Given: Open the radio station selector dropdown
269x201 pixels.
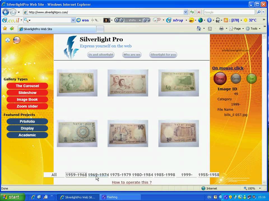Looking at the screenshot, I should click(140, 20).
